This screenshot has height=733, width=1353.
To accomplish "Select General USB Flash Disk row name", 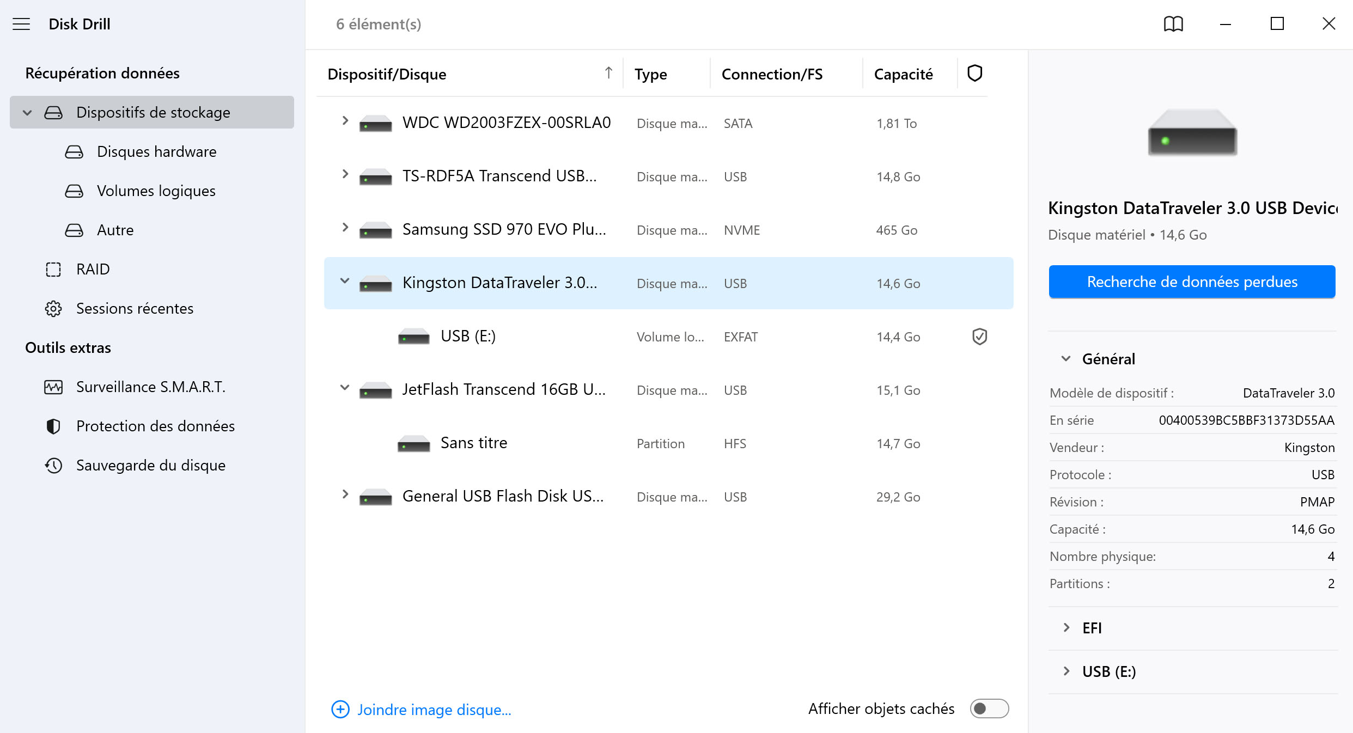I will (x=503, y=496).
